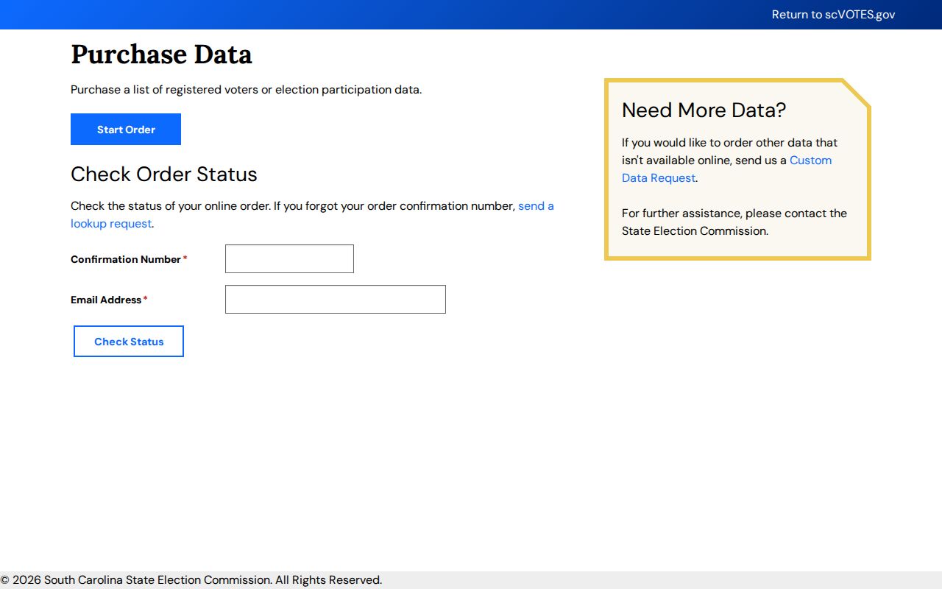Click the copyright notice in the footer
Viewport: 942px width, 589px height.
[x=191, y=580]
